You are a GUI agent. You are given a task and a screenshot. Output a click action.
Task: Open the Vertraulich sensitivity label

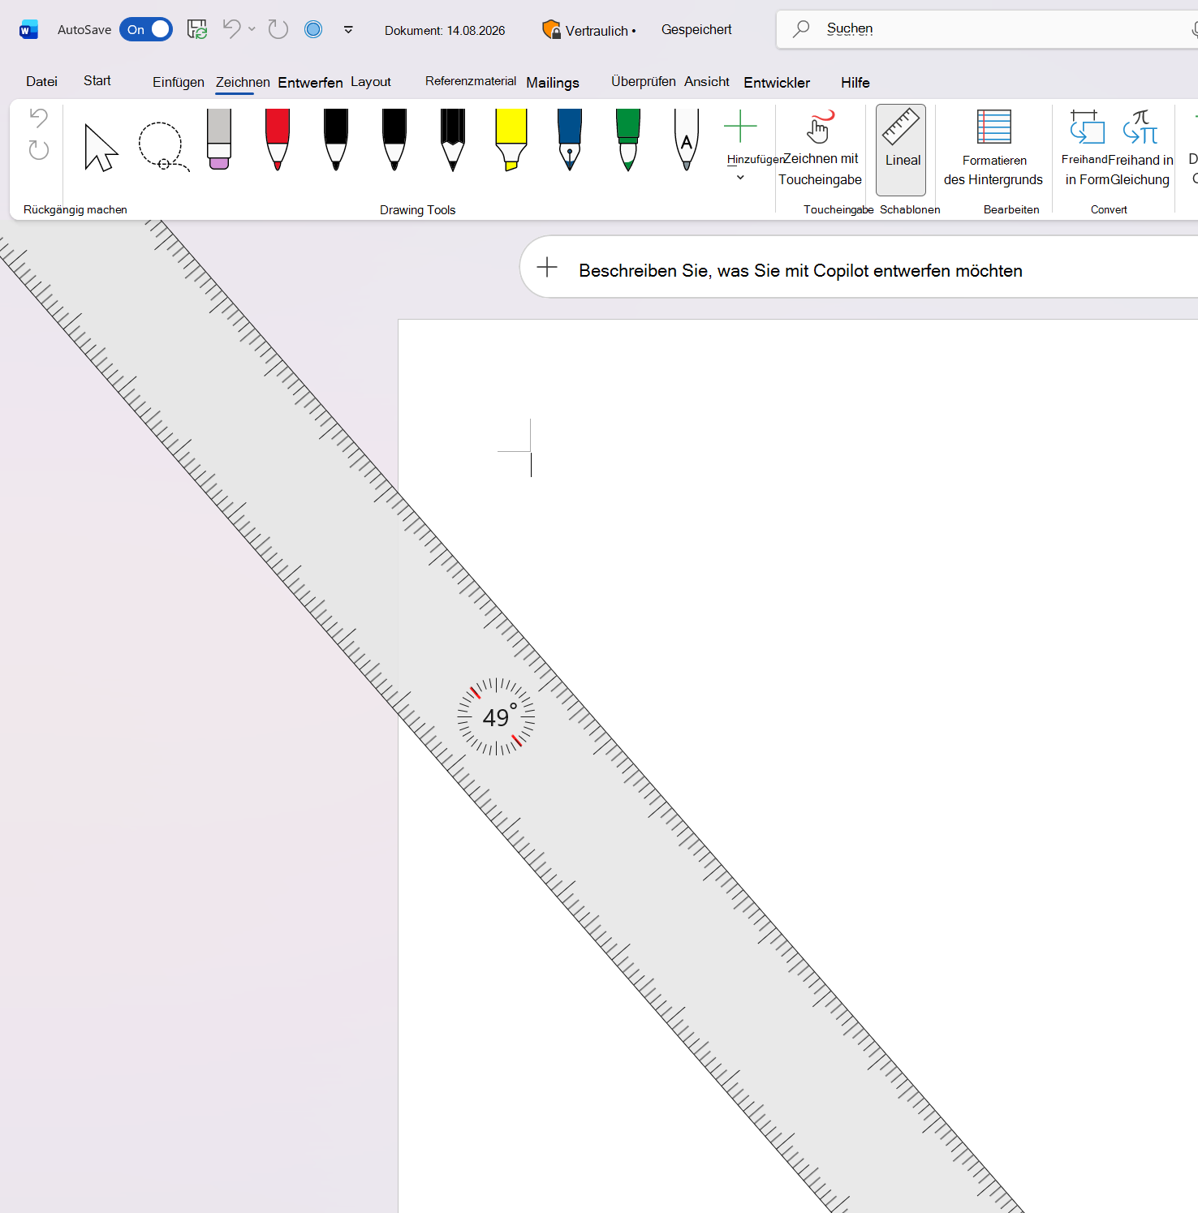[x=589, y=30]
